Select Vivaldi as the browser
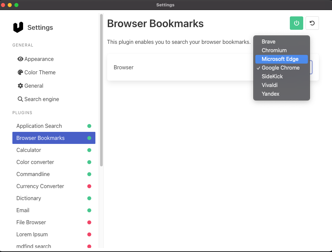 (x=281, y=85)
